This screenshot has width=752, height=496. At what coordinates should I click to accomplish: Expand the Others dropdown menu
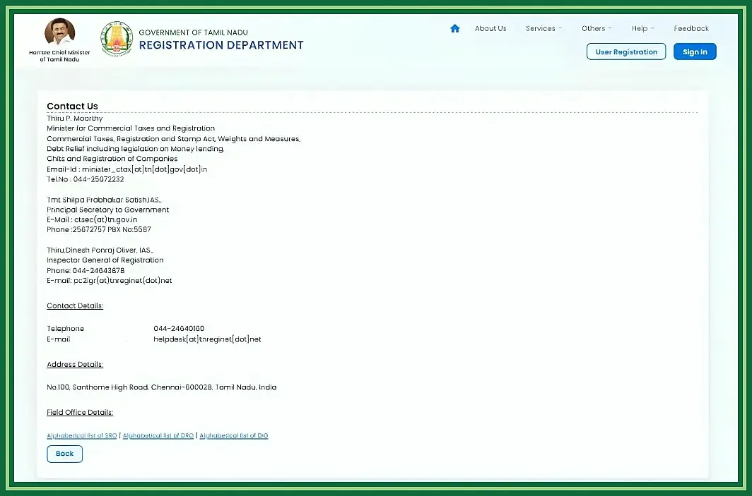[x=597, y=28]
